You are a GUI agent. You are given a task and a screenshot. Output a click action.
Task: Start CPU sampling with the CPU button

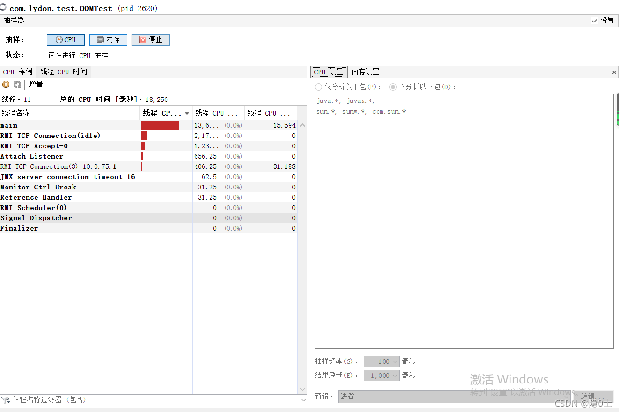pos(66,40)
